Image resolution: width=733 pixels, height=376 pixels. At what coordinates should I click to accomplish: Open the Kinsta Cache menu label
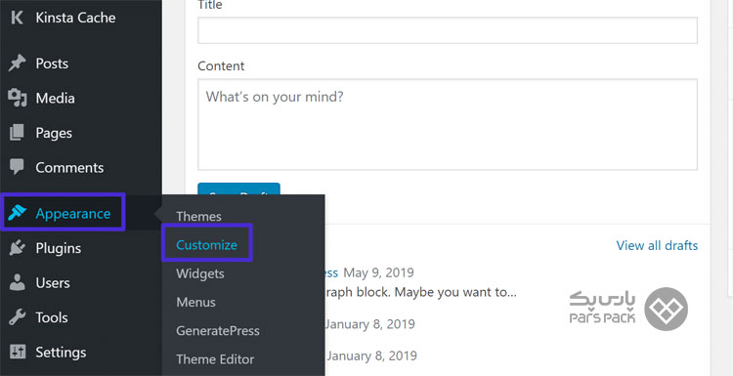(75, 18)
